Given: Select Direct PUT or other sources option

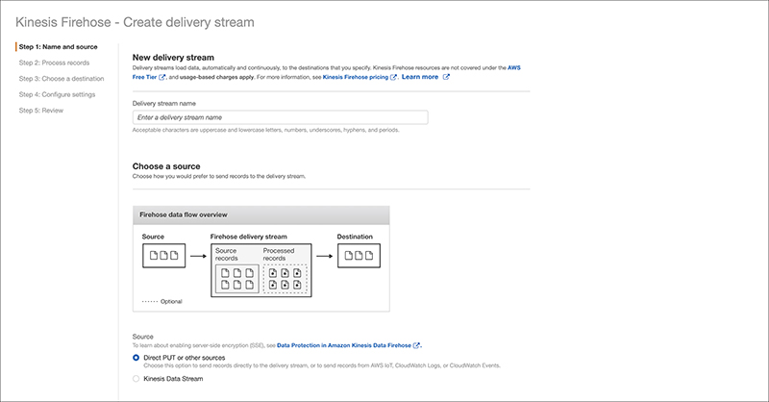Looking at the screenshot, I should coord(136,358).
